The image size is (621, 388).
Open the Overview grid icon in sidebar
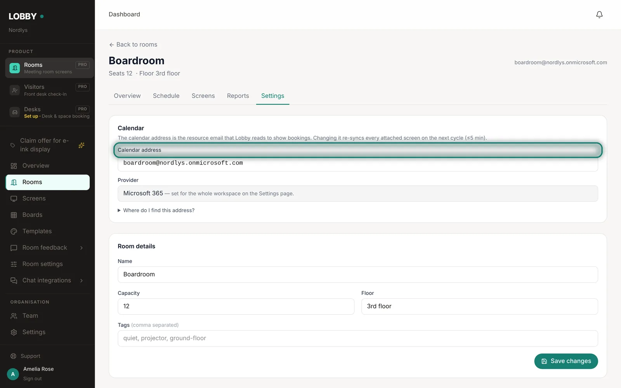(x=14, y=166)
